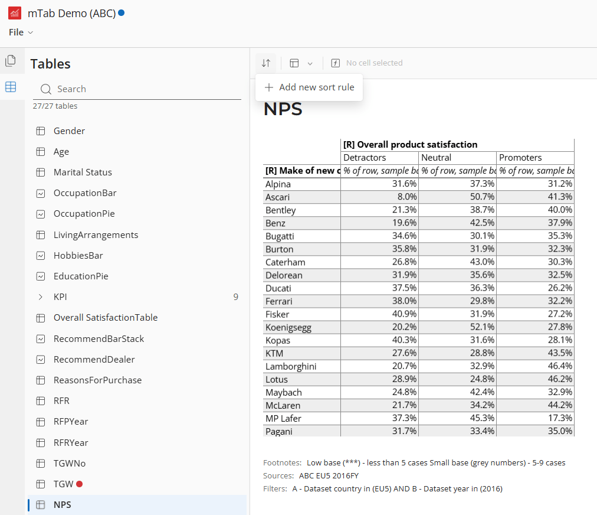This screenshot has width=597, height=515.
Task: Open the Gender table
Action: 69,131
